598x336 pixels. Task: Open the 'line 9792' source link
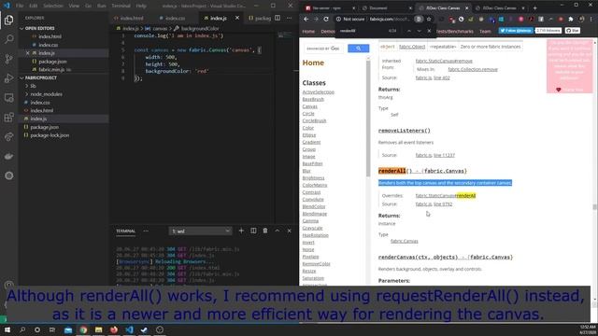point(443,204)
